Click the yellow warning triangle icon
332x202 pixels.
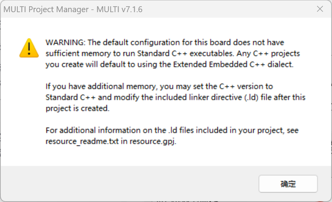point(29,47)
